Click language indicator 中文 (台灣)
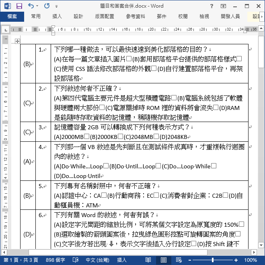The height and width of the screenshot is (265, 265). (x=98, y=260)
